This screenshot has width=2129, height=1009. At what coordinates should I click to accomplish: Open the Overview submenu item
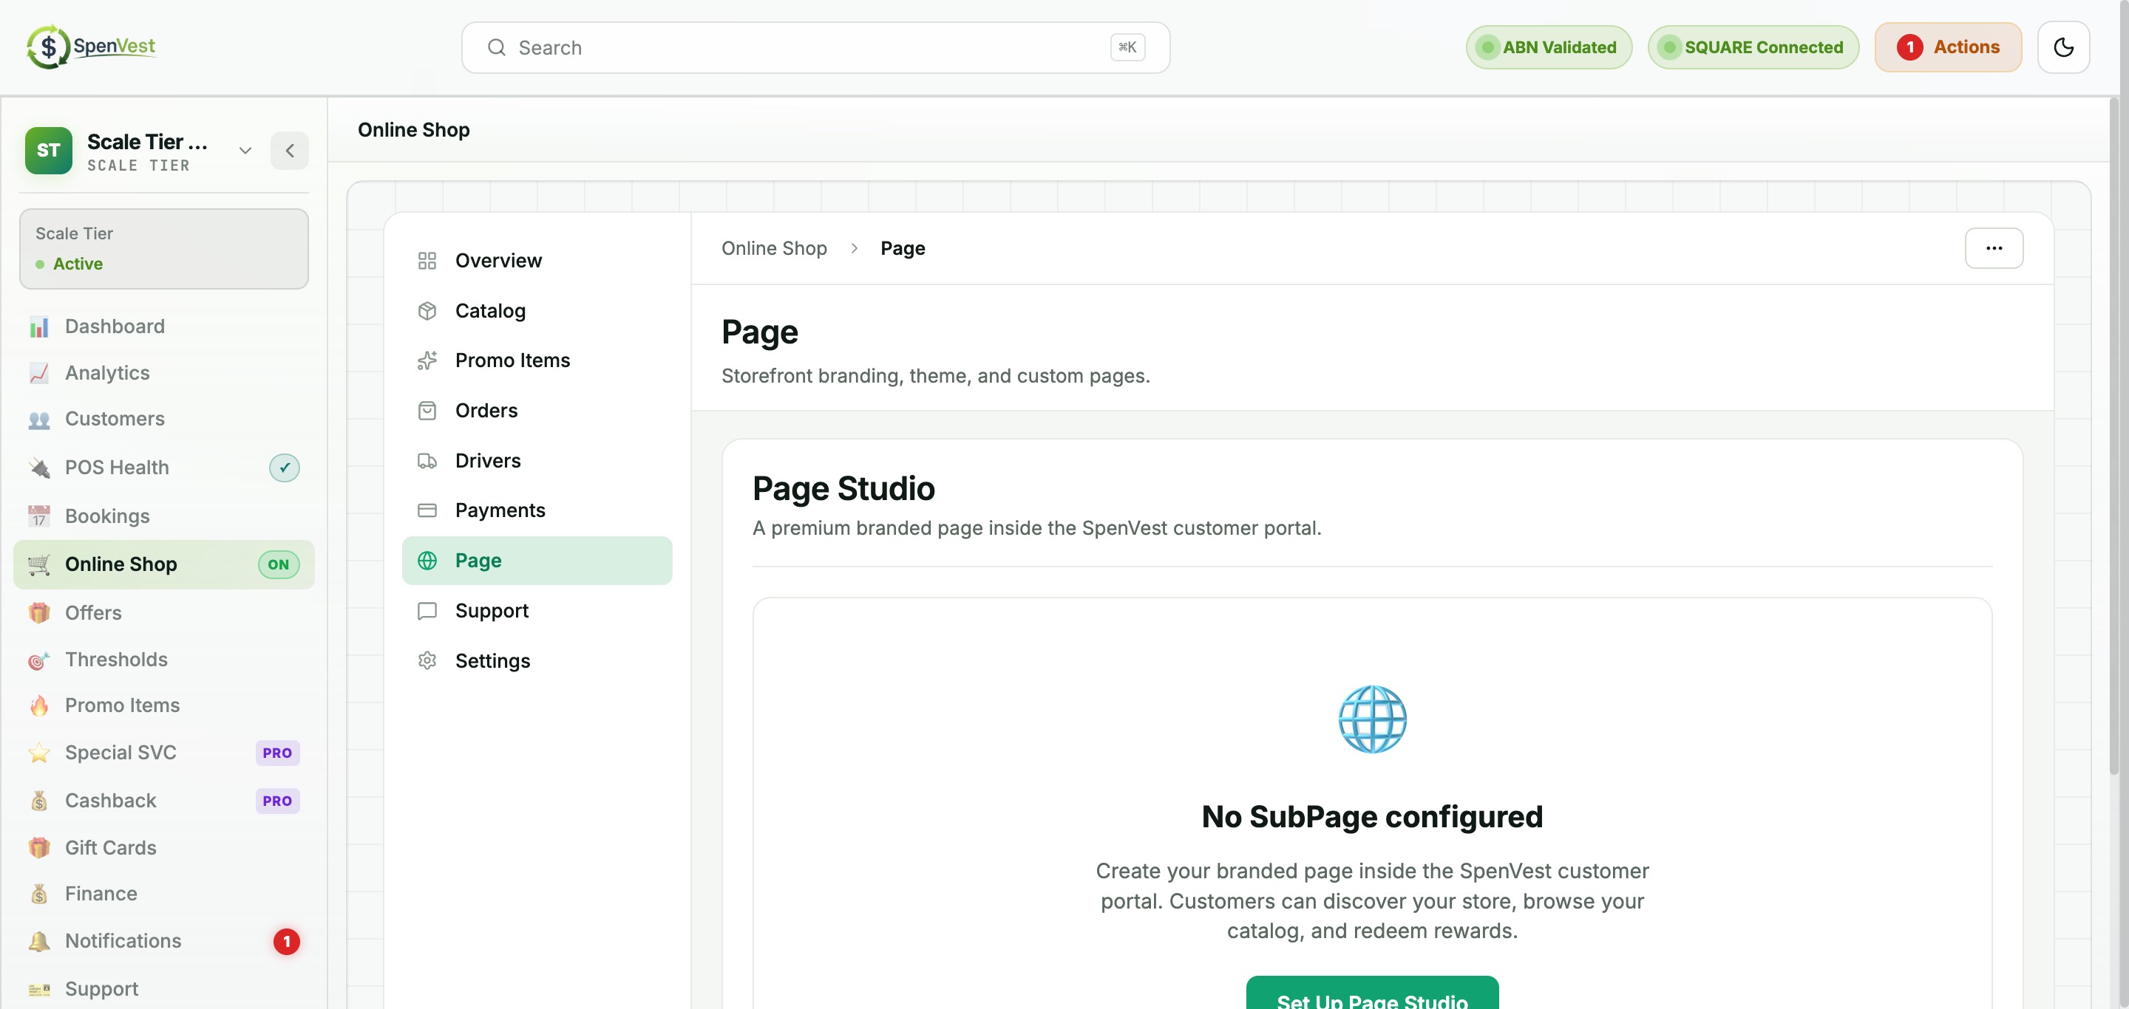tap(537, 261)
